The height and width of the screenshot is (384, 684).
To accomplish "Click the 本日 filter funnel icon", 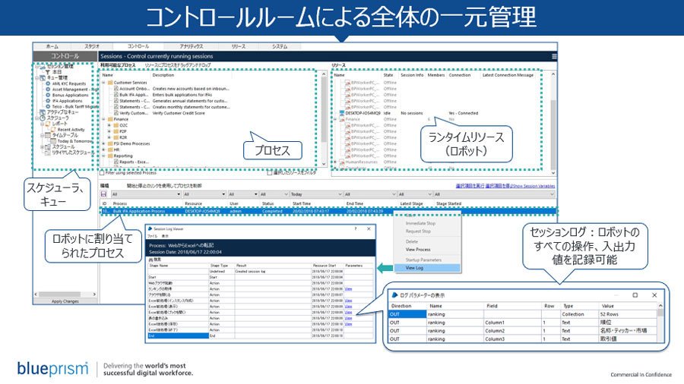I will tap(48, 72).
